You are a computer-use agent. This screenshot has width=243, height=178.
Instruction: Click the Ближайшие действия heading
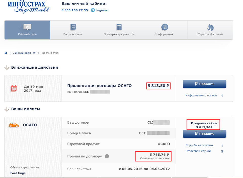point(35,67)
